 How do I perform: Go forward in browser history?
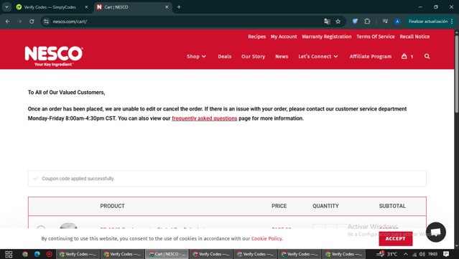coord(19,22)
